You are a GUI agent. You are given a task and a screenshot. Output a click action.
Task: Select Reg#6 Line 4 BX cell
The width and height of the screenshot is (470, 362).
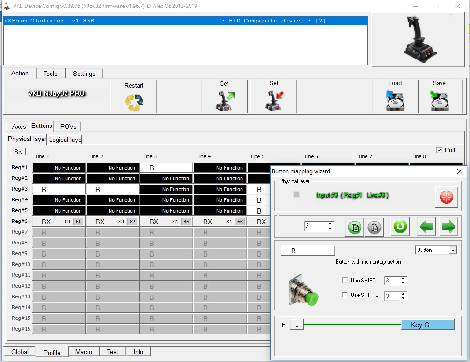pos(220,222)
